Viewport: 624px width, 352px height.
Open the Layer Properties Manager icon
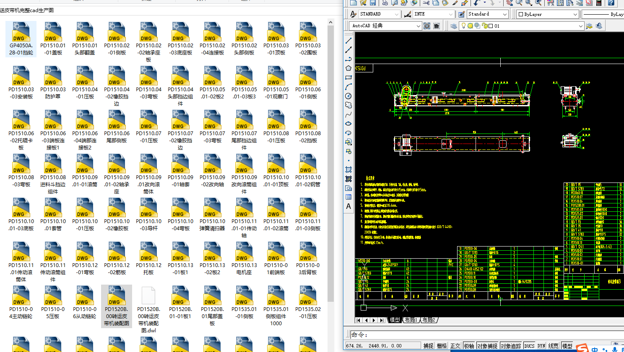[454, 26]
